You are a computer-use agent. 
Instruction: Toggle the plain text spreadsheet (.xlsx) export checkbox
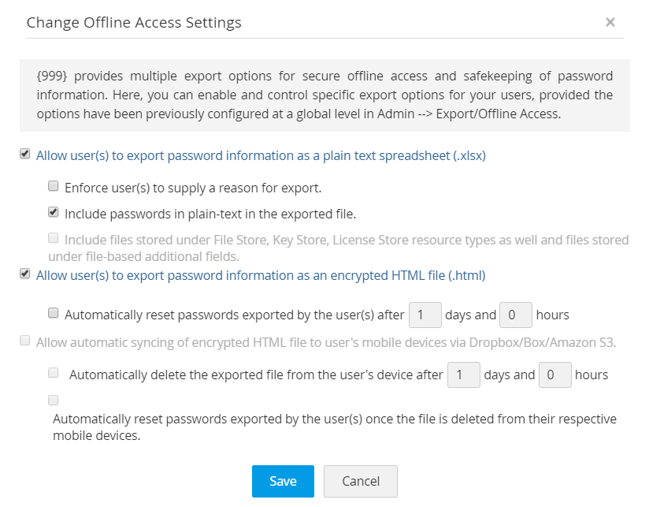(x=25, y=155)
